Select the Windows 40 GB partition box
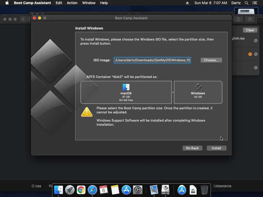The image size is (263, 197). (x=198, y=92)
